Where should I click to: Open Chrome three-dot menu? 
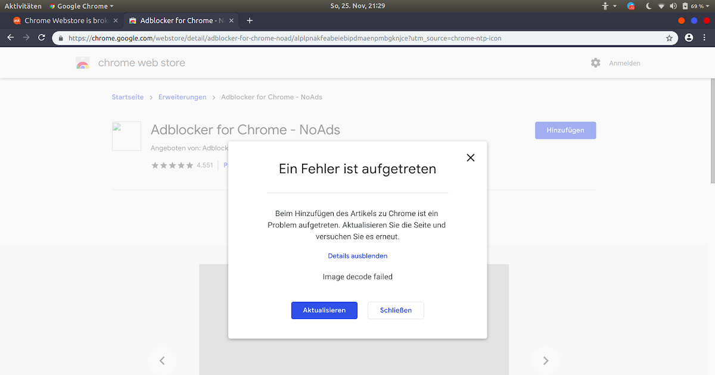coord(705,37)
